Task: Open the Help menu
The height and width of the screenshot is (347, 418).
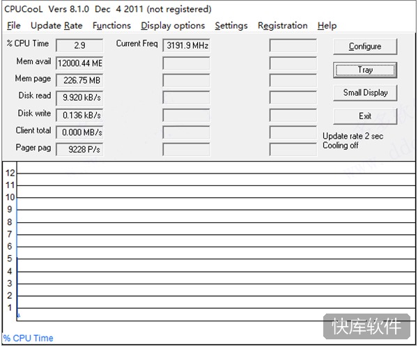Action: (x=327, y=26)
